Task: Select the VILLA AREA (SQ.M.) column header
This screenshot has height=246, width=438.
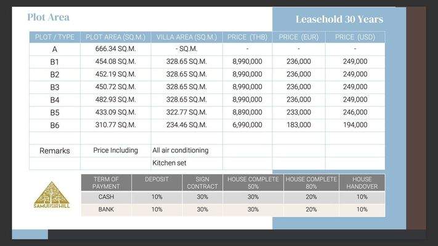Action: click(x=185, y=37)
